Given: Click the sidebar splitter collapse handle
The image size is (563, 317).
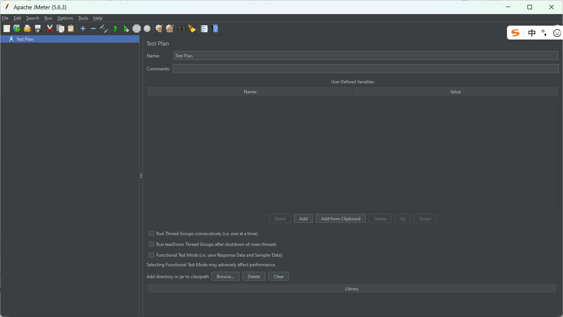Looking at the screenshot, I should pyautogui.click(x=141, y=176).
